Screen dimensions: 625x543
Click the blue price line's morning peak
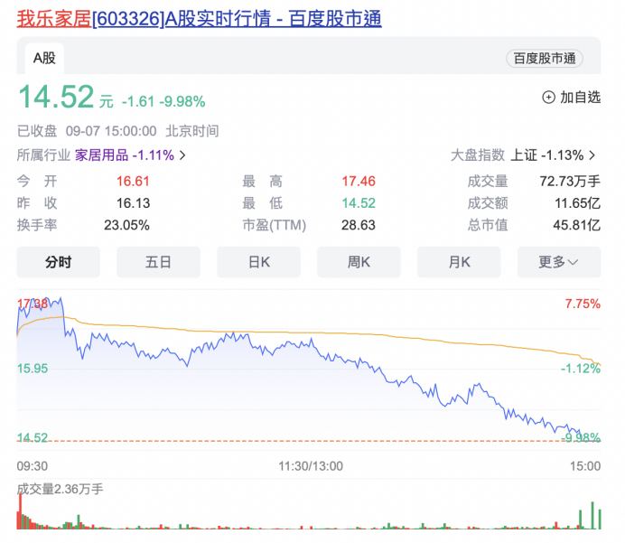[61, 297]
